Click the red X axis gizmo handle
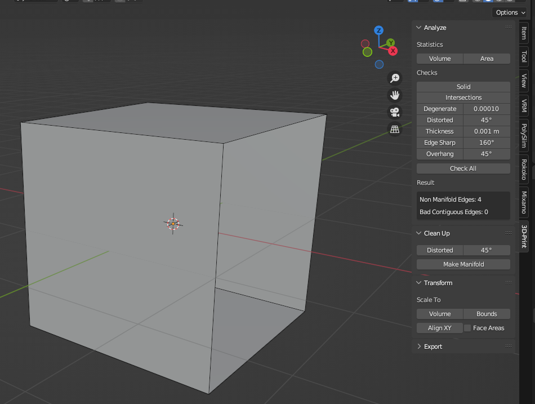 tap(393, 51)
